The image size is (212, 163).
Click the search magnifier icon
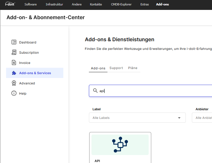(x=95, y=90)
